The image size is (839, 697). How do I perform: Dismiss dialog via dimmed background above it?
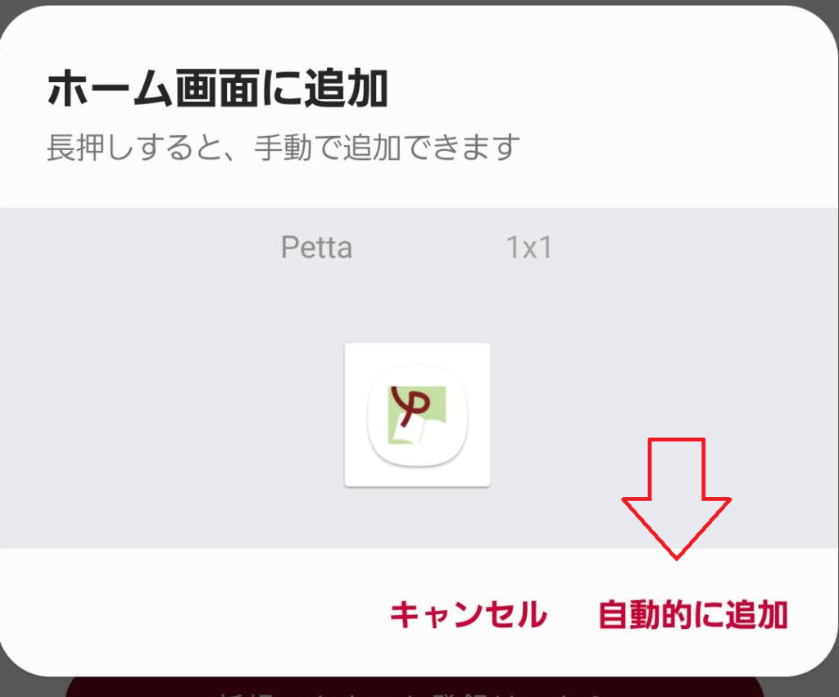419,2
